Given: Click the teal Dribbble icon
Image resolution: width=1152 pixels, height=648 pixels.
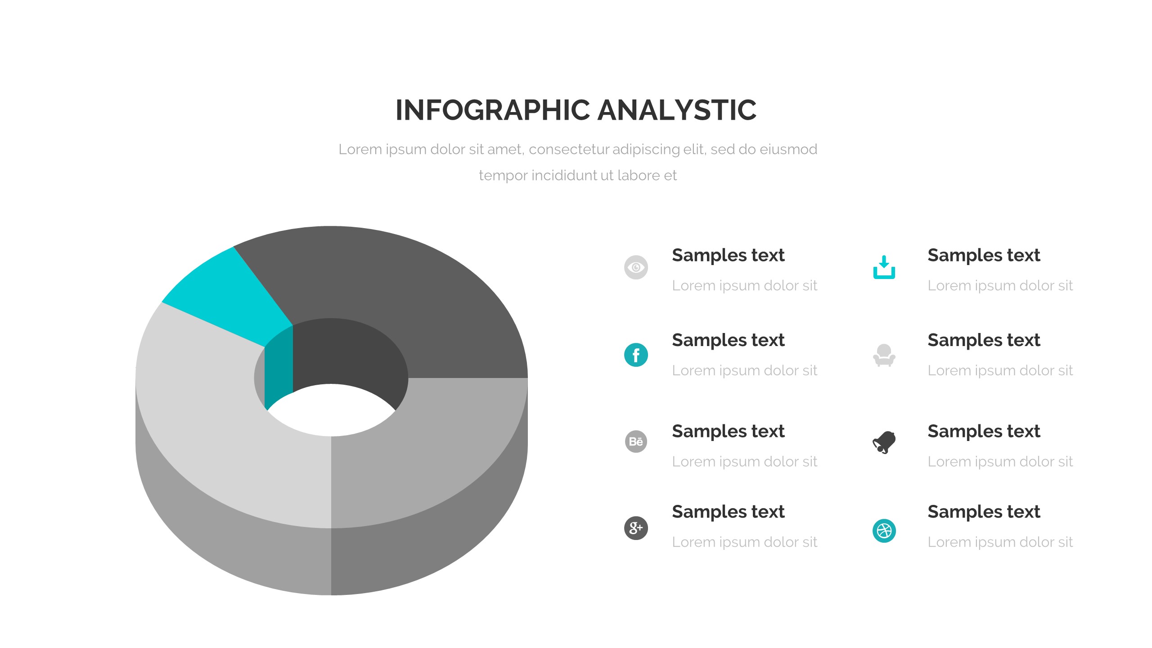Looking at the screenshot, I should coord(884,531).
